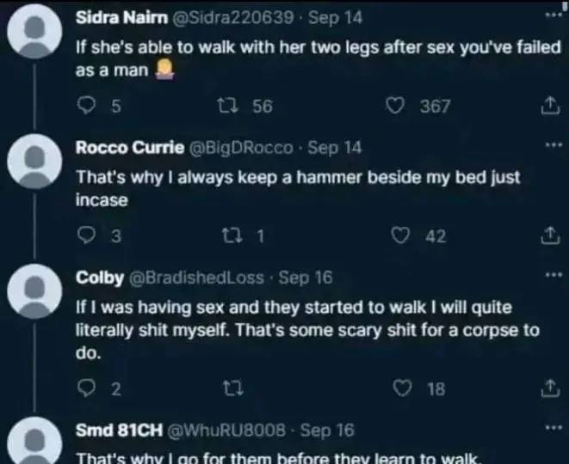Share Sidra Nairn's tweet
569x464 pixels.
pos(547,107)
